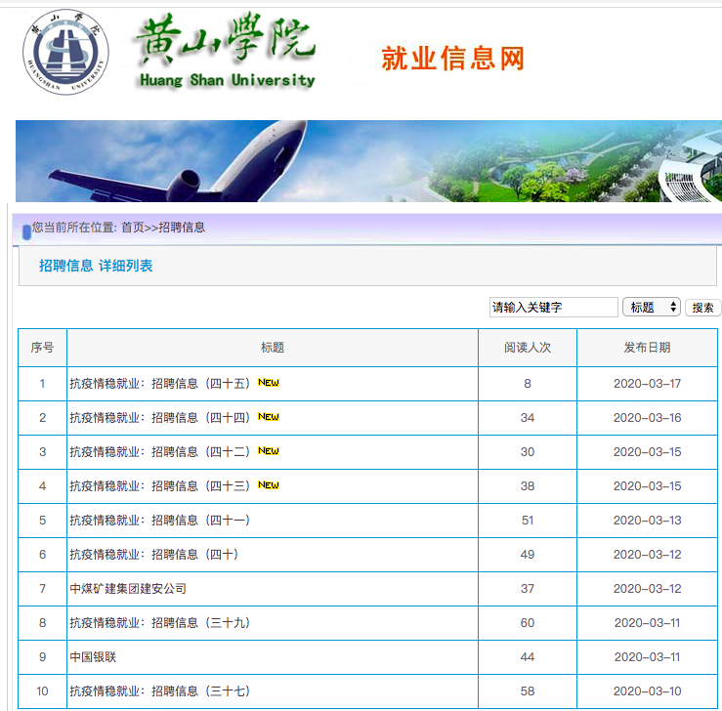Click the 招聘信息 详细列表 heading
This screenshot has width=722, height=711.
[96, 266]
